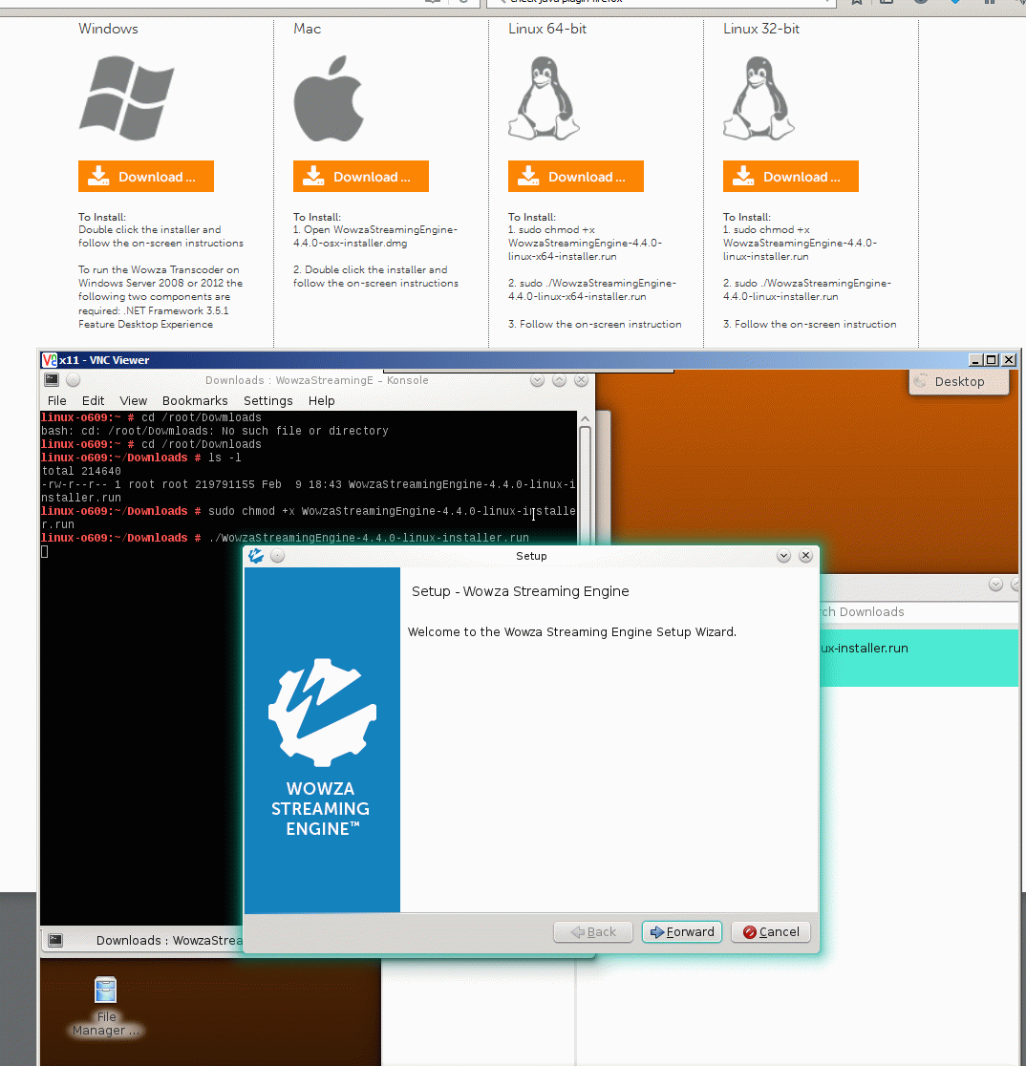Screen dimensions: 1026x1066
Task: Download the Mac installer
Action: coord(361,177)
